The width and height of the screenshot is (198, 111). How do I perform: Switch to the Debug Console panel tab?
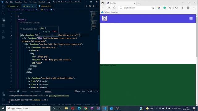[36, 92]
